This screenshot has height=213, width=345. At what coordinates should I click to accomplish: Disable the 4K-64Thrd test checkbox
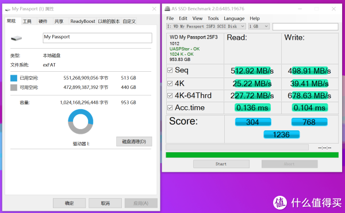point(170,95)
